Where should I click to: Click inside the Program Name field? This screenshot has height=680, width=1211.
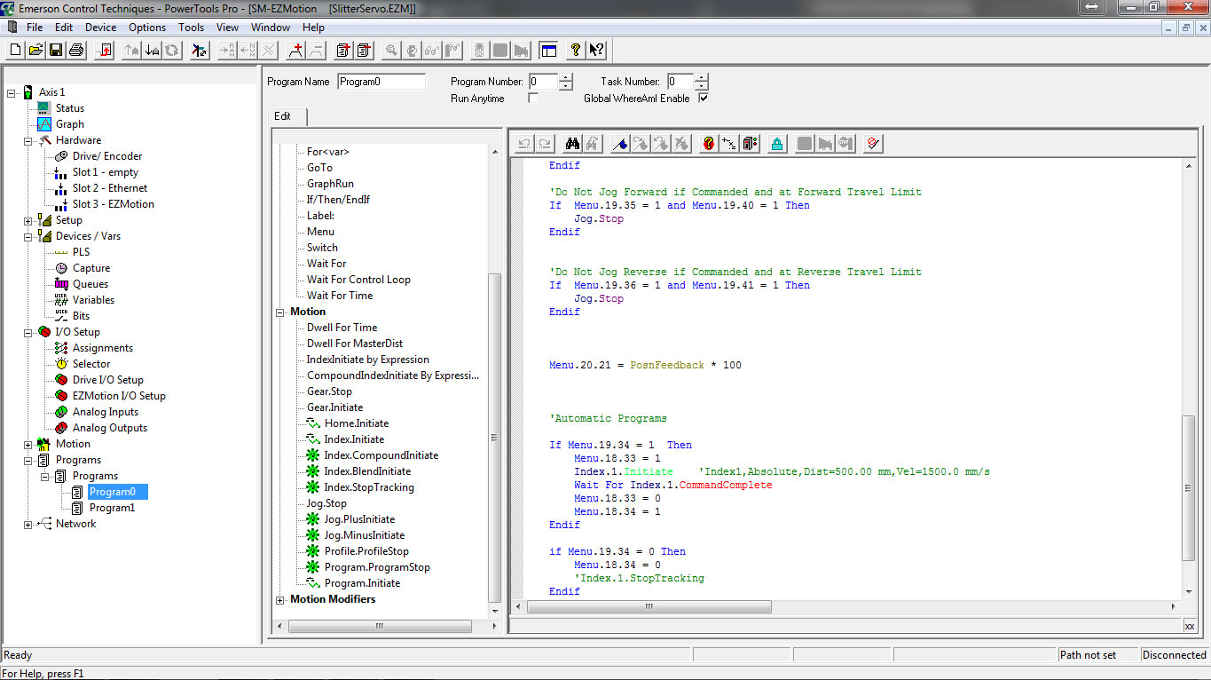(x=381, y=82)
